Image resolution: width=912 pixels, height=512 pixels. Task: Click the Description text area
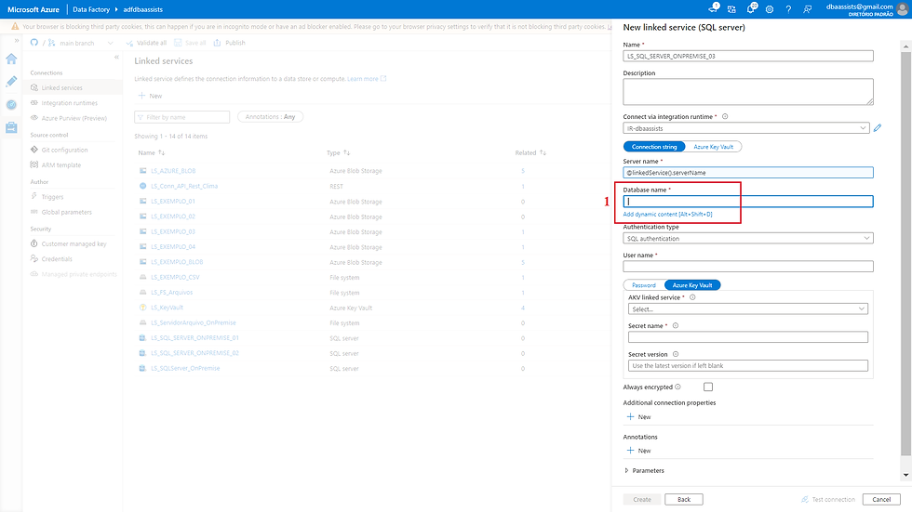coord(748,92)
